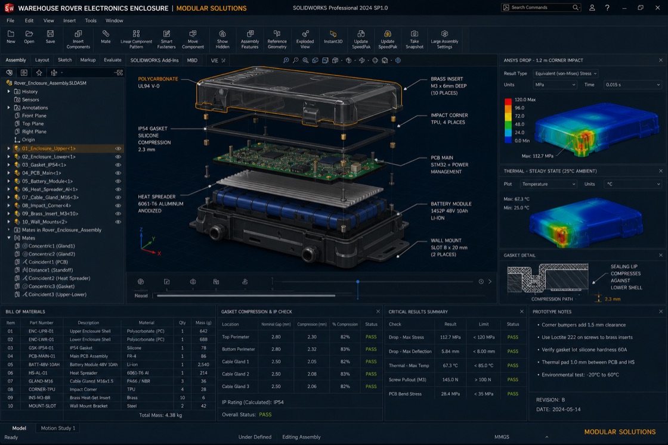
Task: Toggle visibility of 05_Battery_Module
Action: [x=118, y=181]
